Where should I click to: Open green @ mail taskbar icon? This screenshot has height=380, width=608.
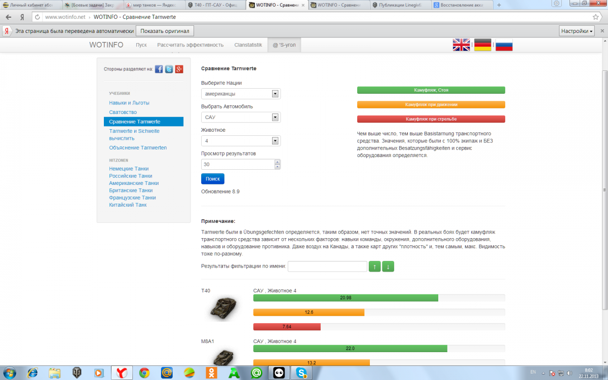(256, 373)
